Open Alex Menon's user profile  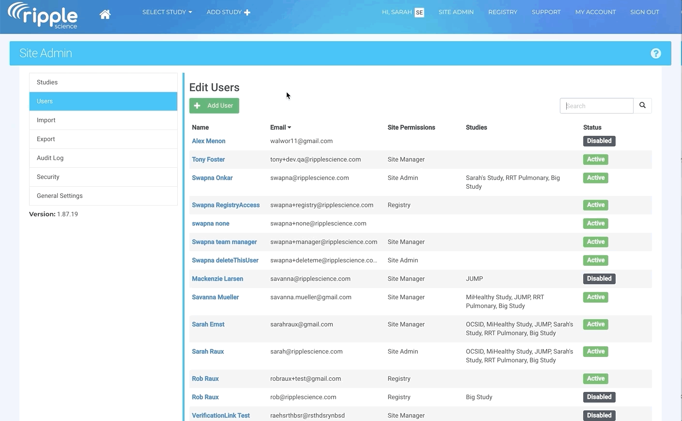click(x=208, y=141)
